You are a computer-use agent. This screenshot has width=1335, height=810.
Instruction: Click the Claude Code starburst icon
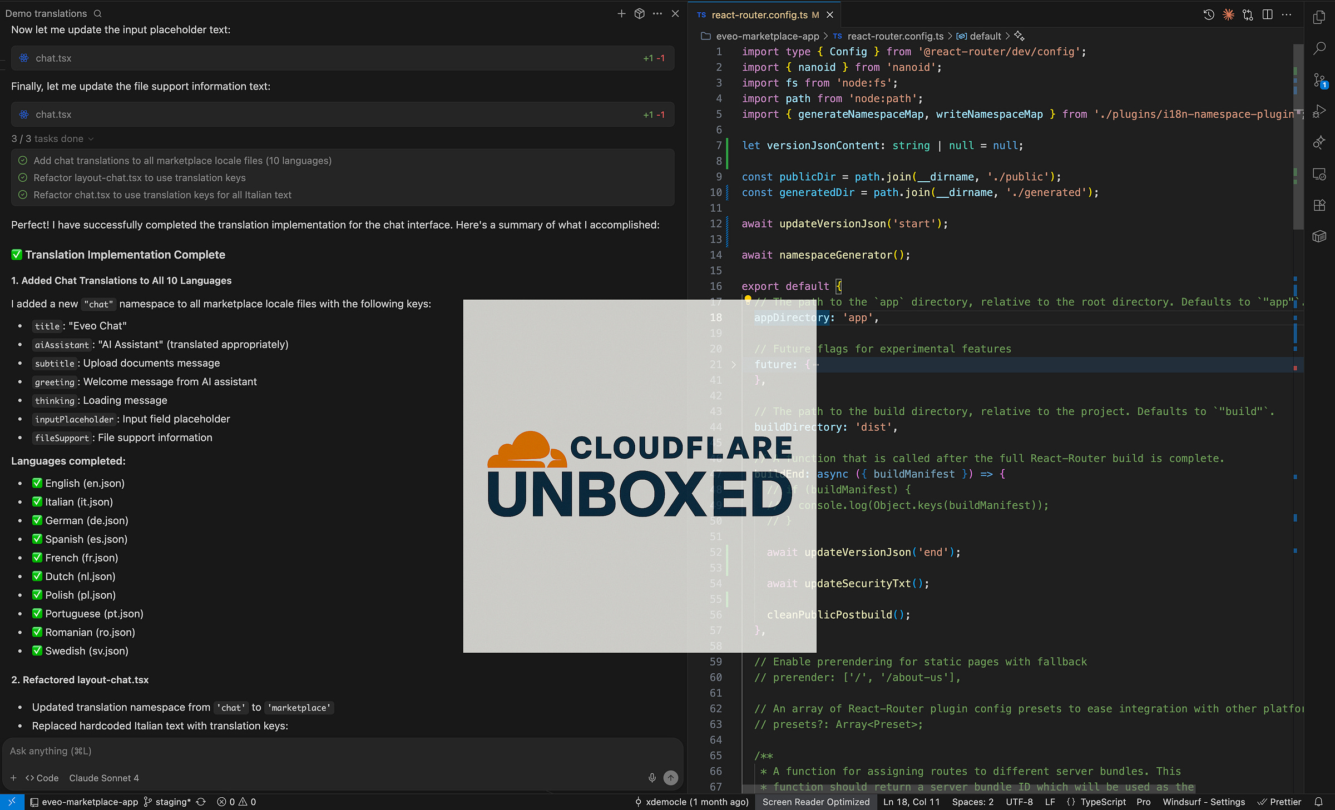(x=1228, y=15)
